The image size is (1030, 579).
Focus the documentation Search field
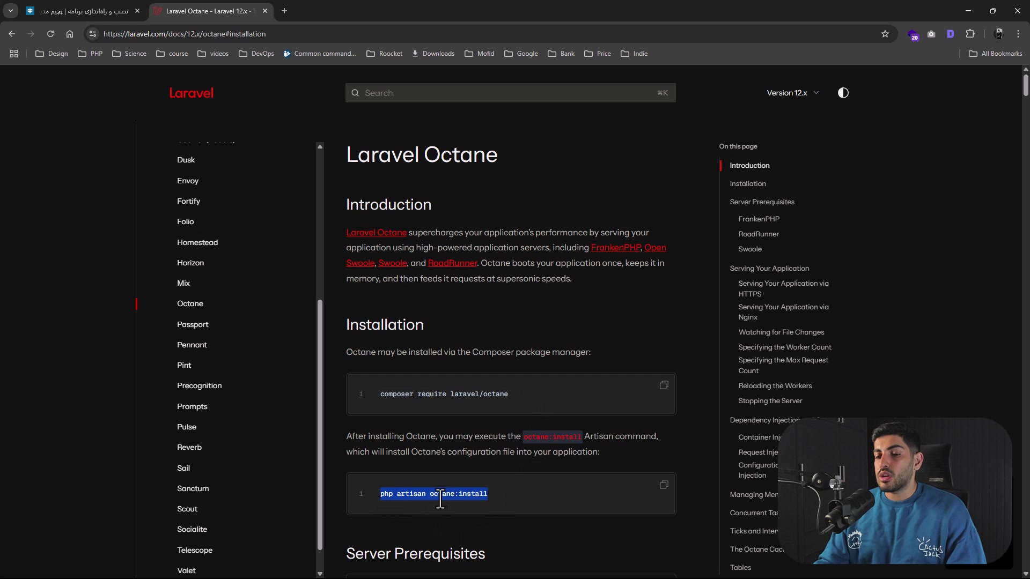click(x=510, y=93)
